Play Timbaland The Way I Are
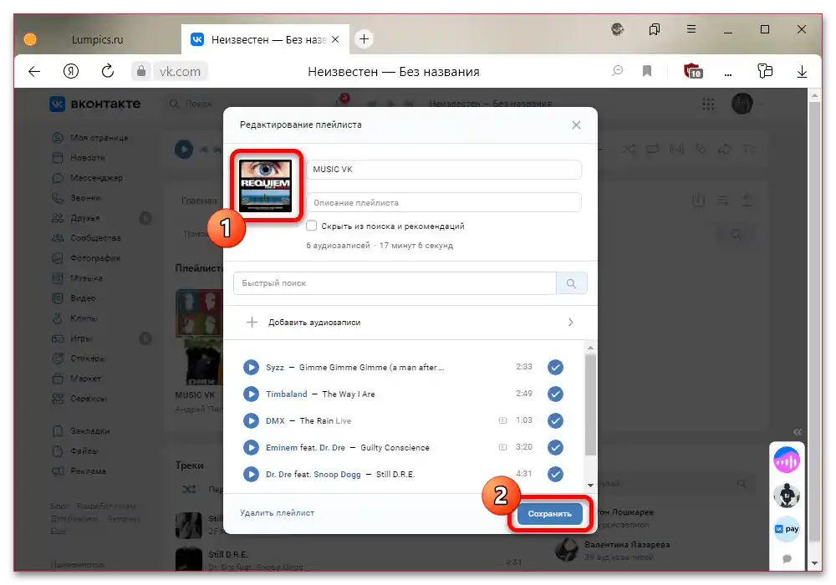 tap(251, 394)
